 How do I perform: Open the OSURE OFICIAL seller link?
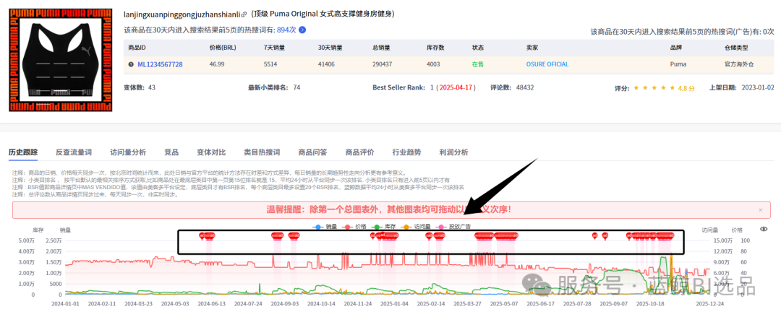coord(547,64)
